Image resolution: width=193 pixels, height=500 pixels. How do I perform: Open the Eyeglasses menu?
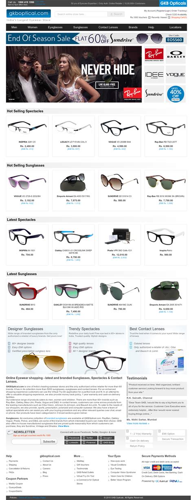55,27
